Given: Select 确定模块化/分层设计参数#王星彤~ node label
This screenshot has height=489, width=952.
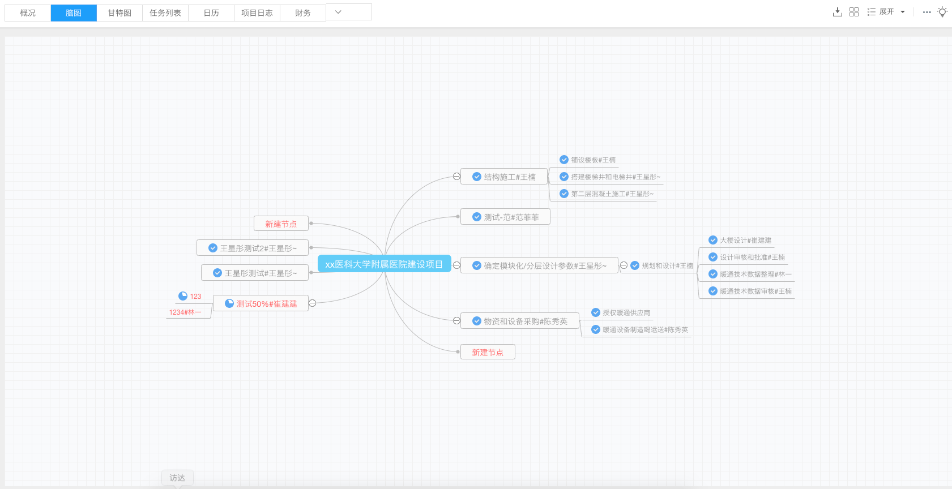Looking at the screenshot, I should tap(545, 265).
